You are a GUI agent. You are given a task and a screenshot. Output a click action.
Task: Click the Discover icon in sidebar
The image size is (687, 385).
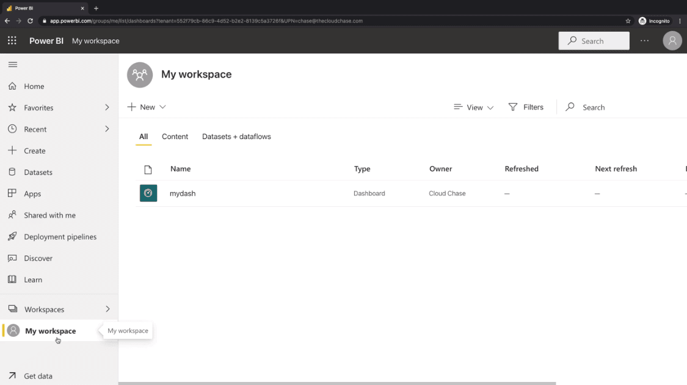click(x=12, y=258)
